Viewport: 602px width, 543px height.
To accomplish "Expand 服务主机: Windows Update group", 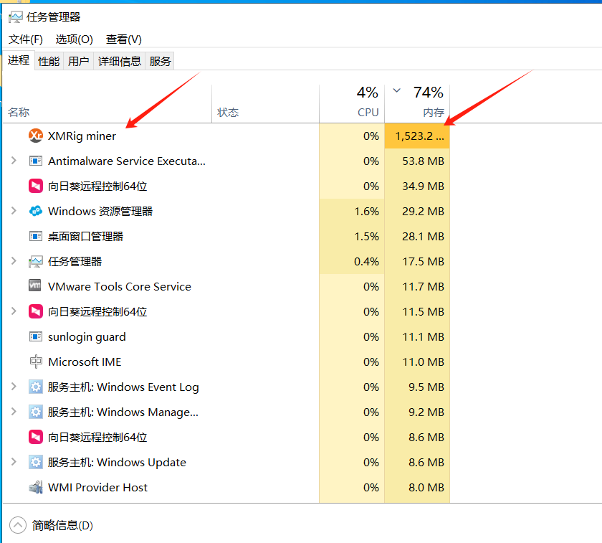I will pyautogui.click(x=14, y=461).
